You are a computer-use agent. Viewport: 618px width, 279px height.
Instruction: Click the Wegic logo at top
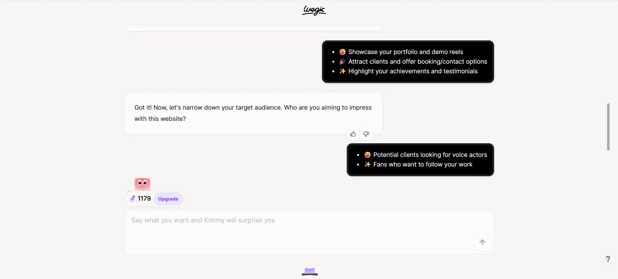pyautogui.click(x=314, y=10)
